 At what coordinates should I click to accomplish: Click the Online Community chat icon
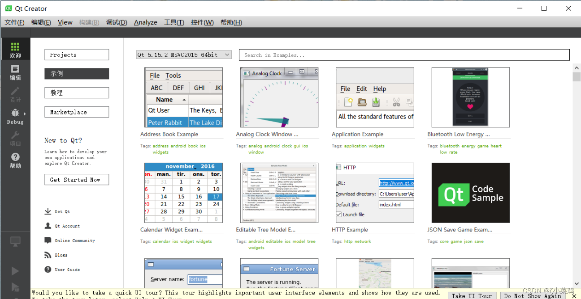tap(48, 240)
